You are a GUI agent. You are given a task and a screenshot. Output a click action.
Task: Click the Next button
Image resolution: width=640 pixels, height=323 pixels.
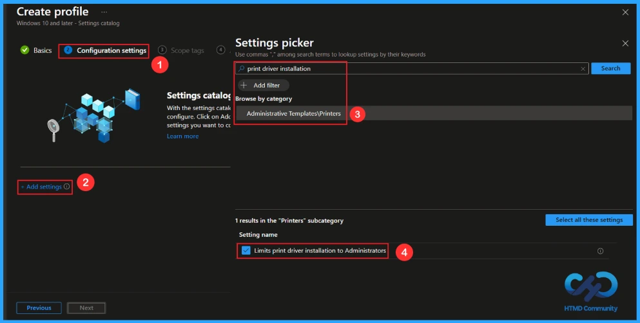pos(86,308)
